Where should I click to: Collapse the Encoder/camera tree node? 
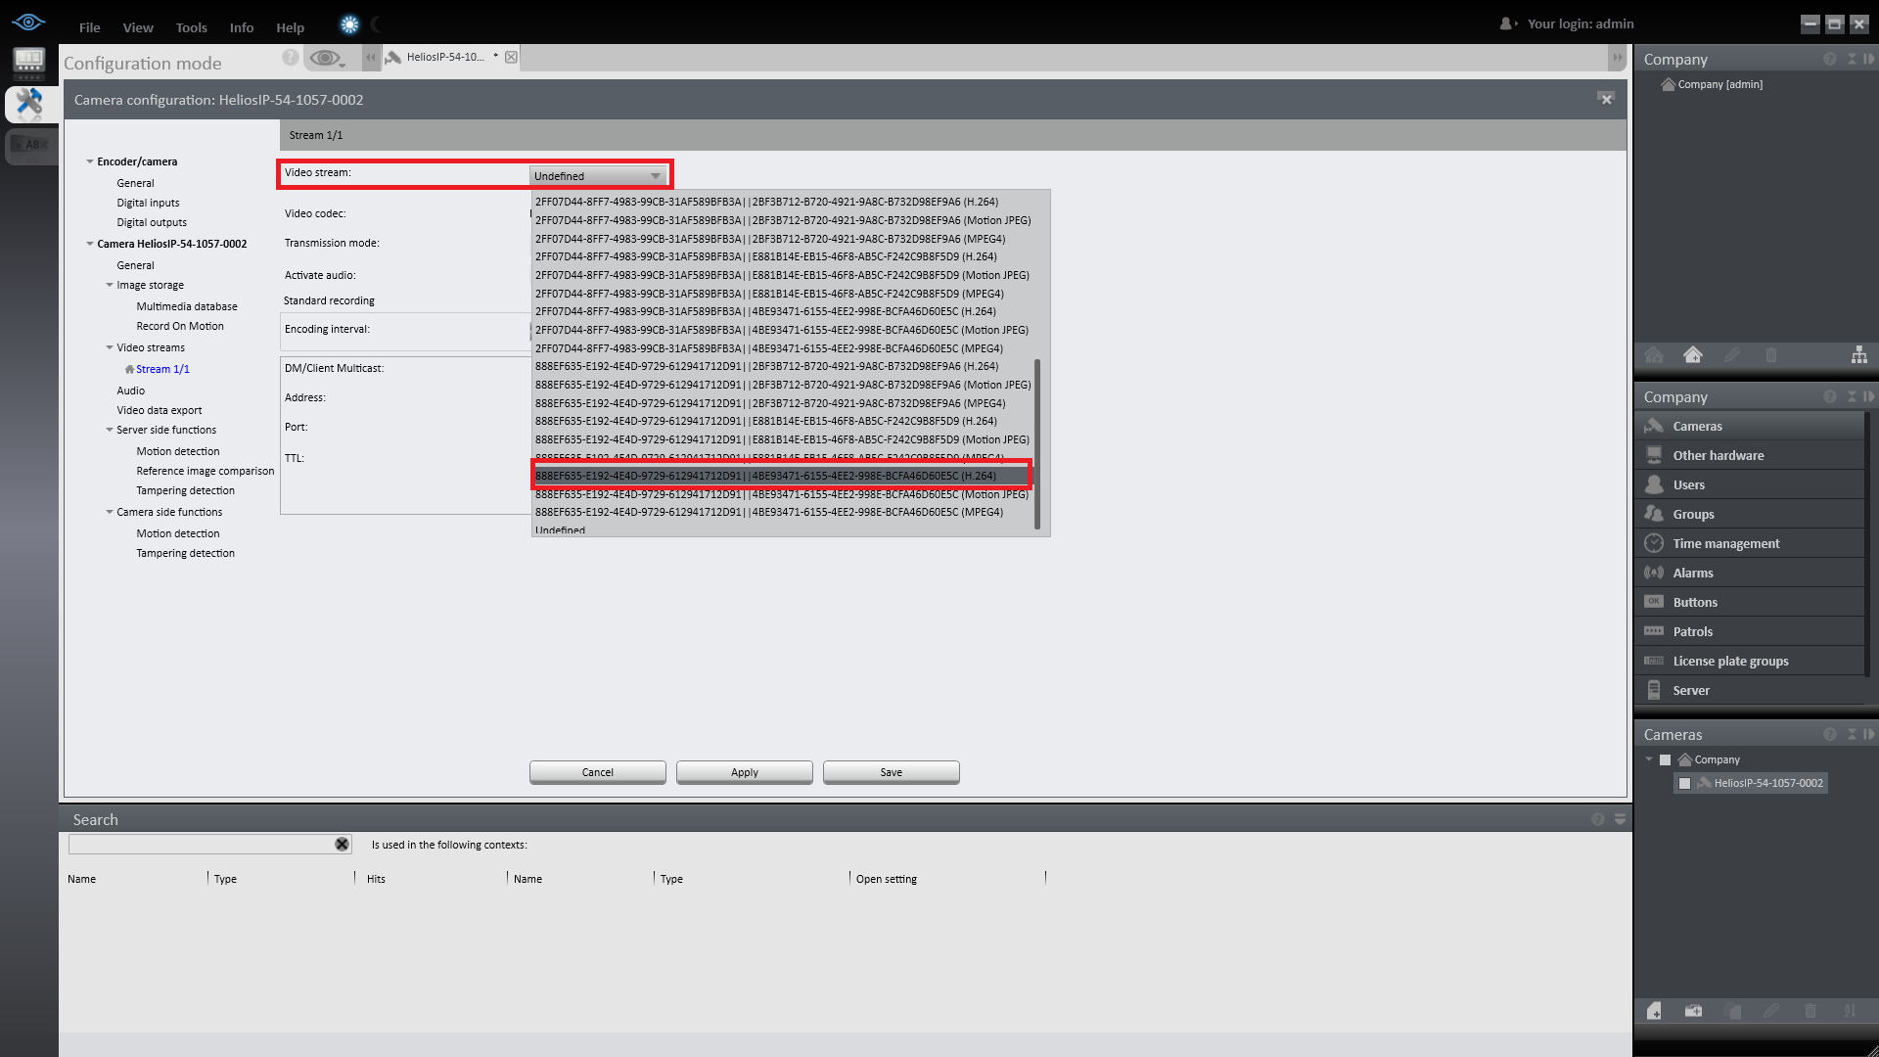90,162
